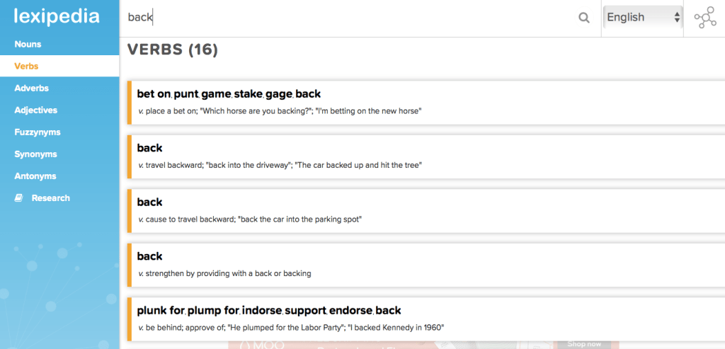Show the Adjectives category
The image size is (725, 349).
tap(35, 110)
